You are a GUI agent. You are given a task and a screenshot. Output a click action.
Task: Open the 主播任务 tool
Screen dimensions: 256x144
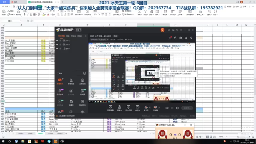83,81
